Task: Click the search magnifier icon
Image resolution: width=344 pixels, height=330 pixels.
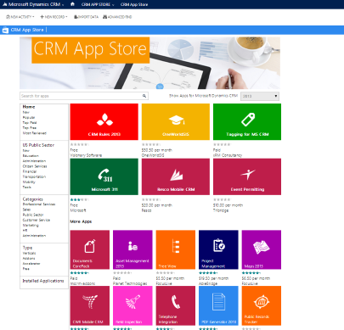Action: (144, 96)
